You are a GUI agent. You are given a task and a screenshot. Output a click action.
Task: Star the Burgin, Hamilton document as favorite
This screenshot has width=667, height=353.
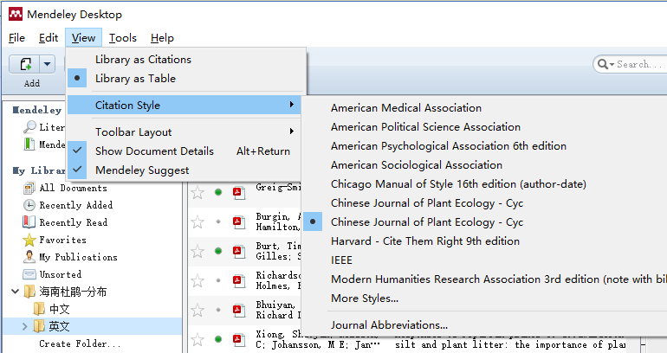(198, 221)
